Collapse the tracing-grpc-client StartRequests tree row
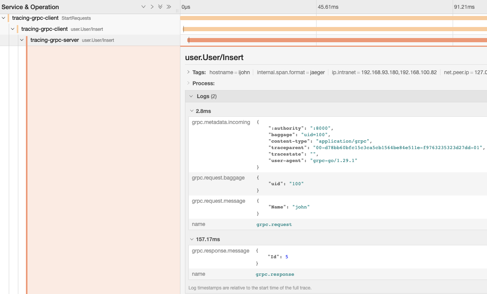The height and width of the screenshot is (294, 487). [3, 18]
